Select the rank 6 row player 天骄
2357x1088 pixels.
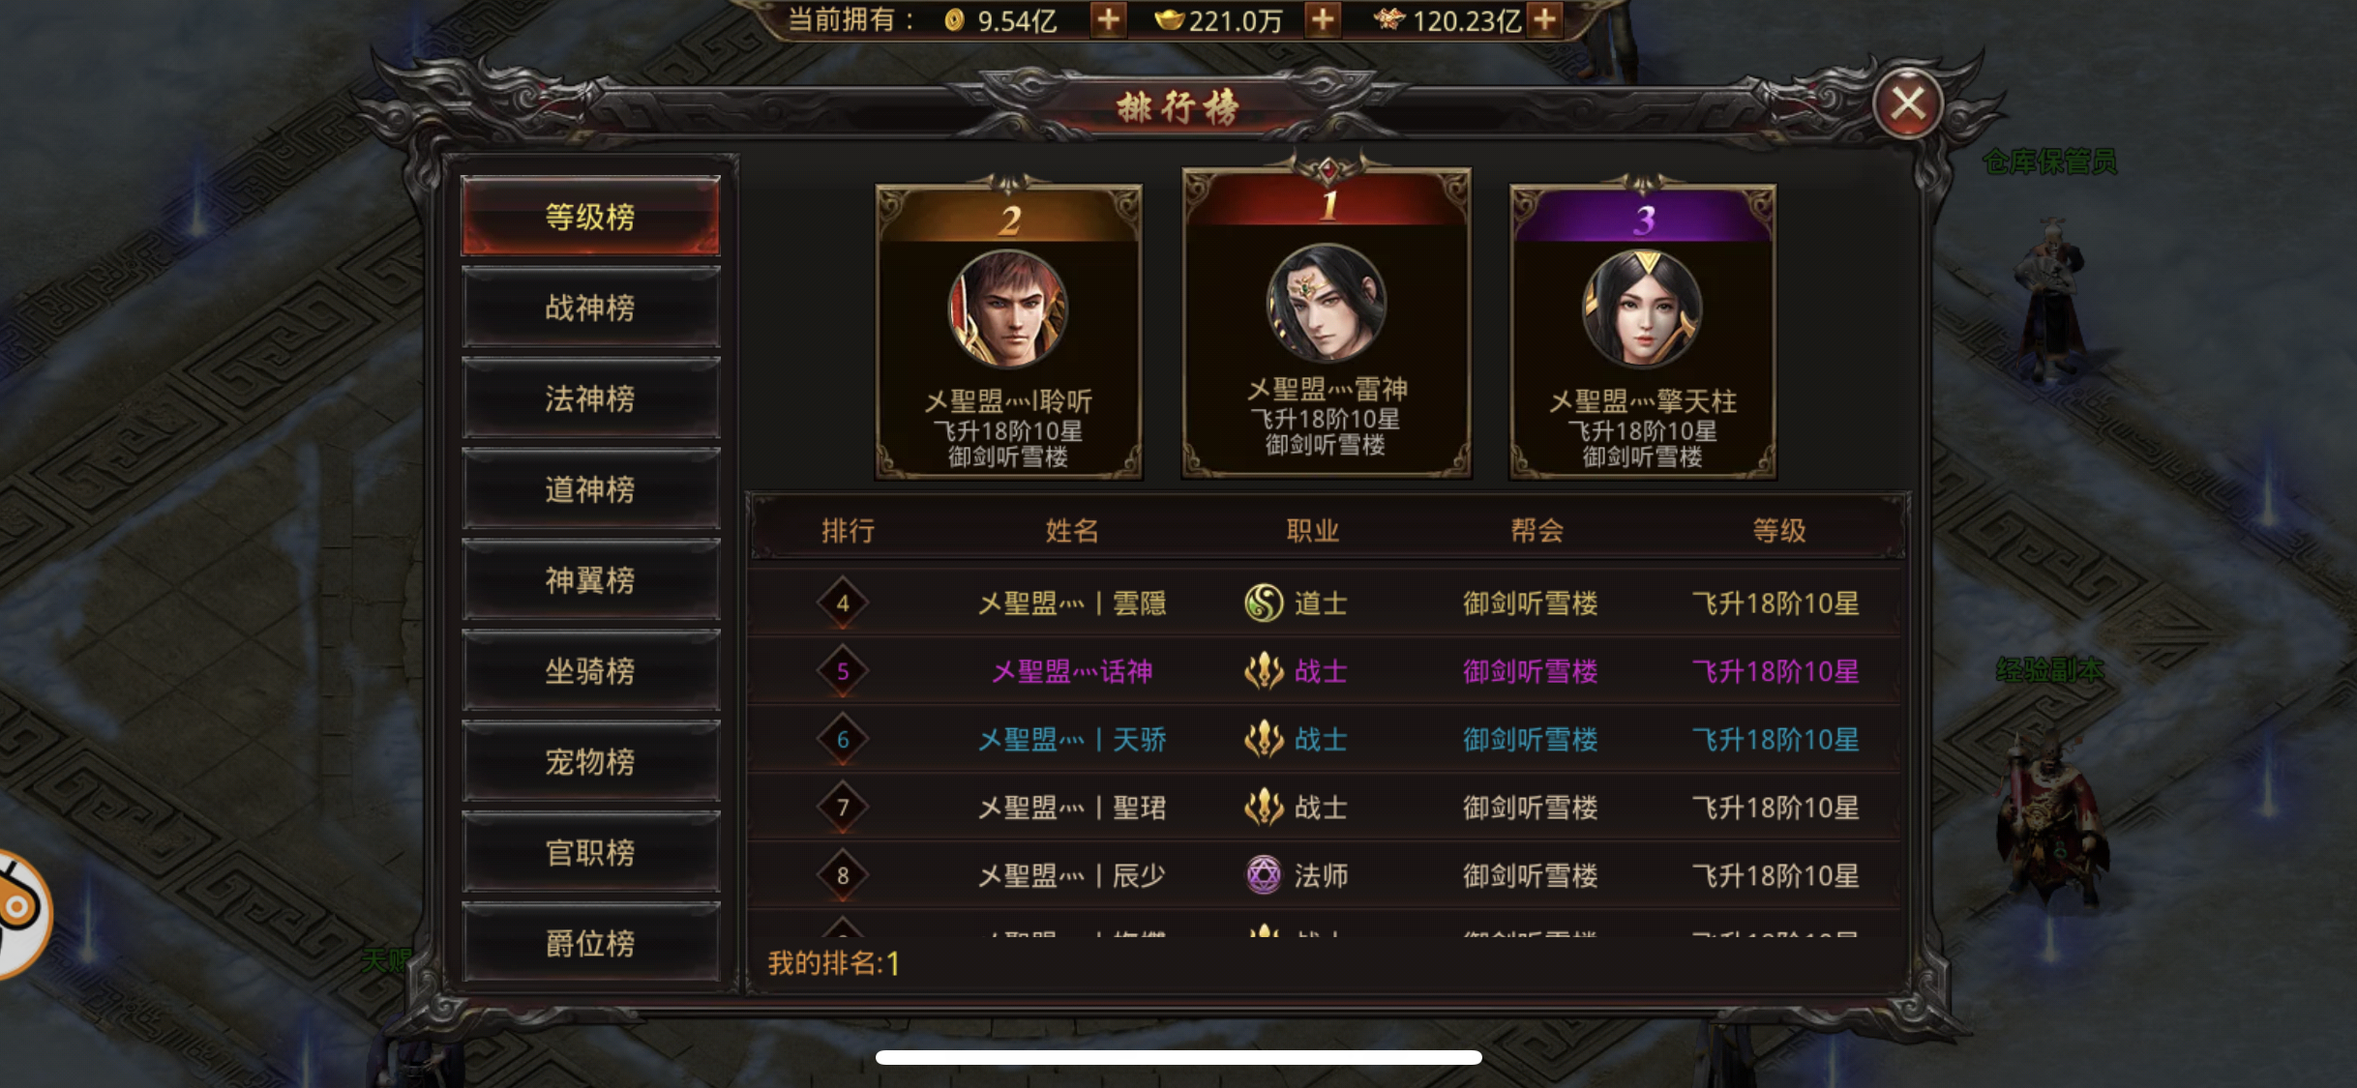[x=1324, y=740]
